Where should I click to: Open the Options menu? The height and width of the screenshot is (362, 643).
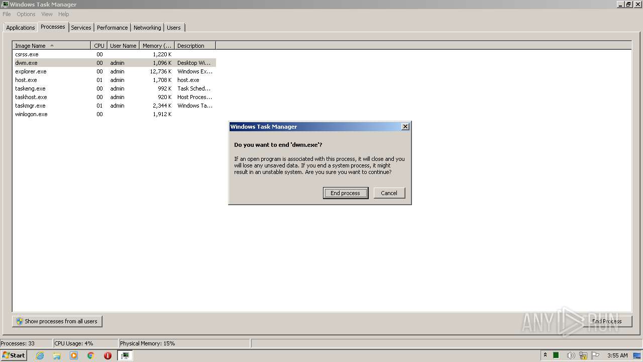click(x=26, y=14)
